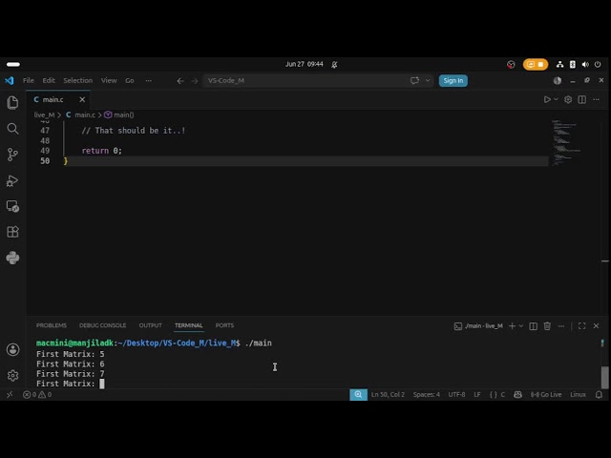Screen dimensions: 611x458
Task: Open the Remote Explorer view
Action: tap(12, 206)
